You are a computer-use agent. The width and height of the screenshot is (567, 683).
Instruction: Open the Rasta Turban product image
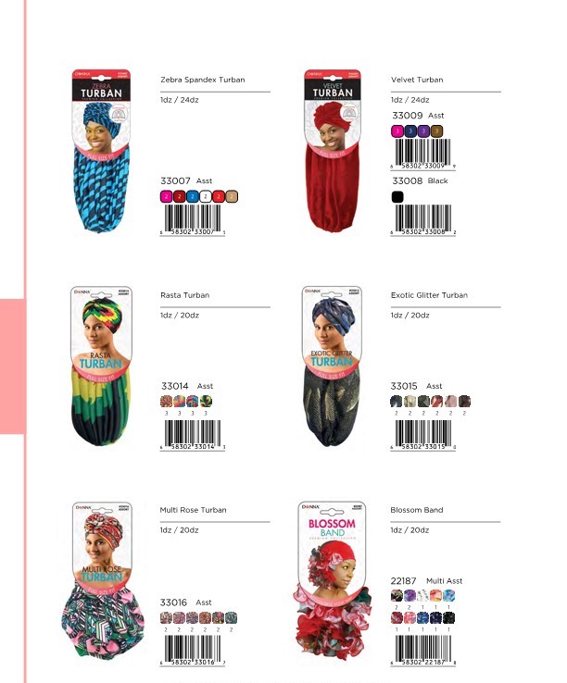(101, 366)
